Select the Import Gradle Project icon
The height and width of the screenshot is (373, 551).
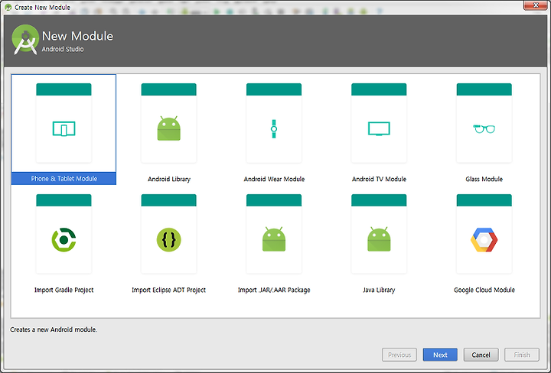click(64, 240)
